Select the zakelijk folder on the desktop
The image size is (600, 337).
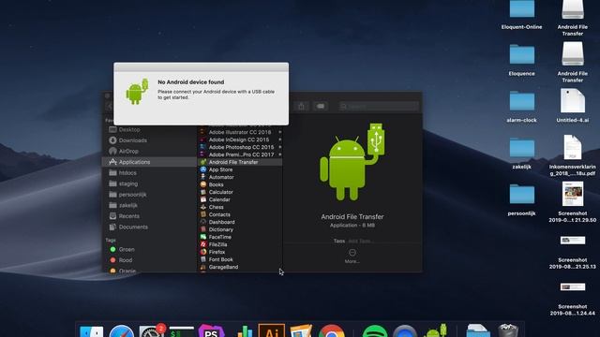(x=521, y=154)
